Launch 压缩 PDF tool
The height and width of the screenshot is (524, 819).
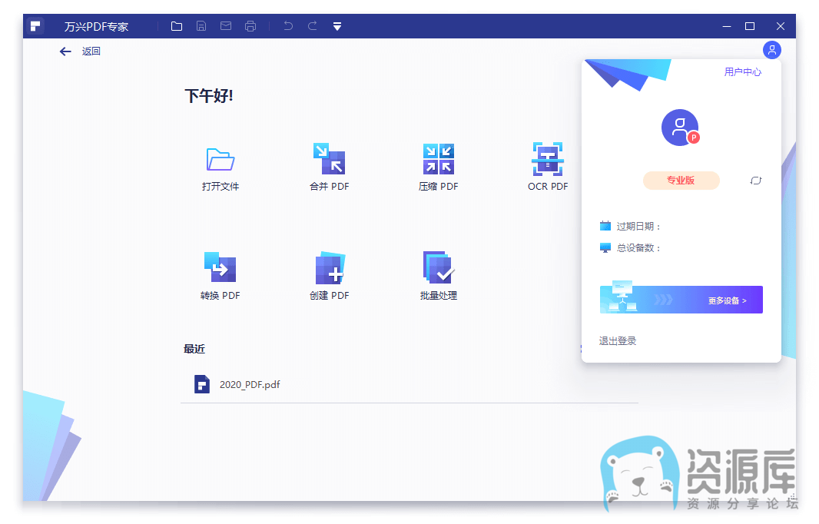tap(438, 167)
